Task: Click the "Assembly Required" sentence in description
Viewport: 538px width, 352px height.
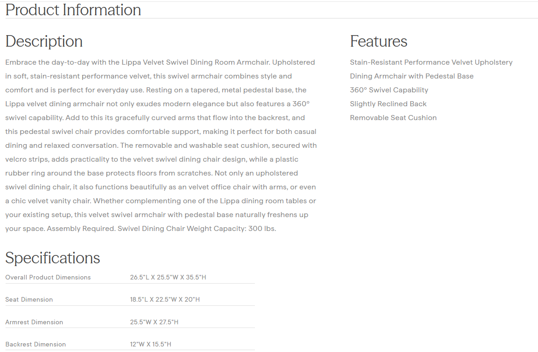Action: tap(81, 229)
